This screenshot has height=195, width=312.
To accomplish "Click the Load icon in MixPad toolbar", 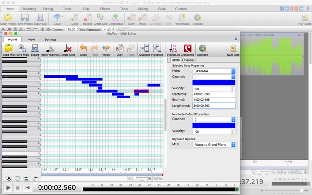I will (75, 19).
